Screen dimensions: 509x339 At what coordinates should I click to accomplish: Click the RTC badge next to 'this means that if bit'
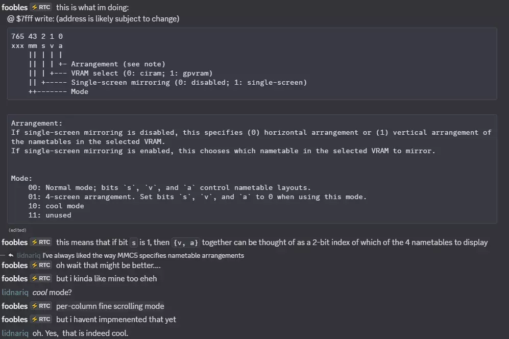tap(41, 242)
